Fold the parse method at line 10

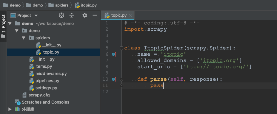click(x=121, y=79)
